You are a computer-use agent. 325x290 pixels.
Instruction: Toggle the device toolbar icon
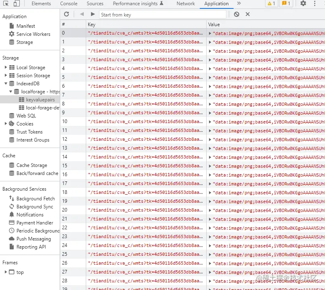[x=17, y=4]
